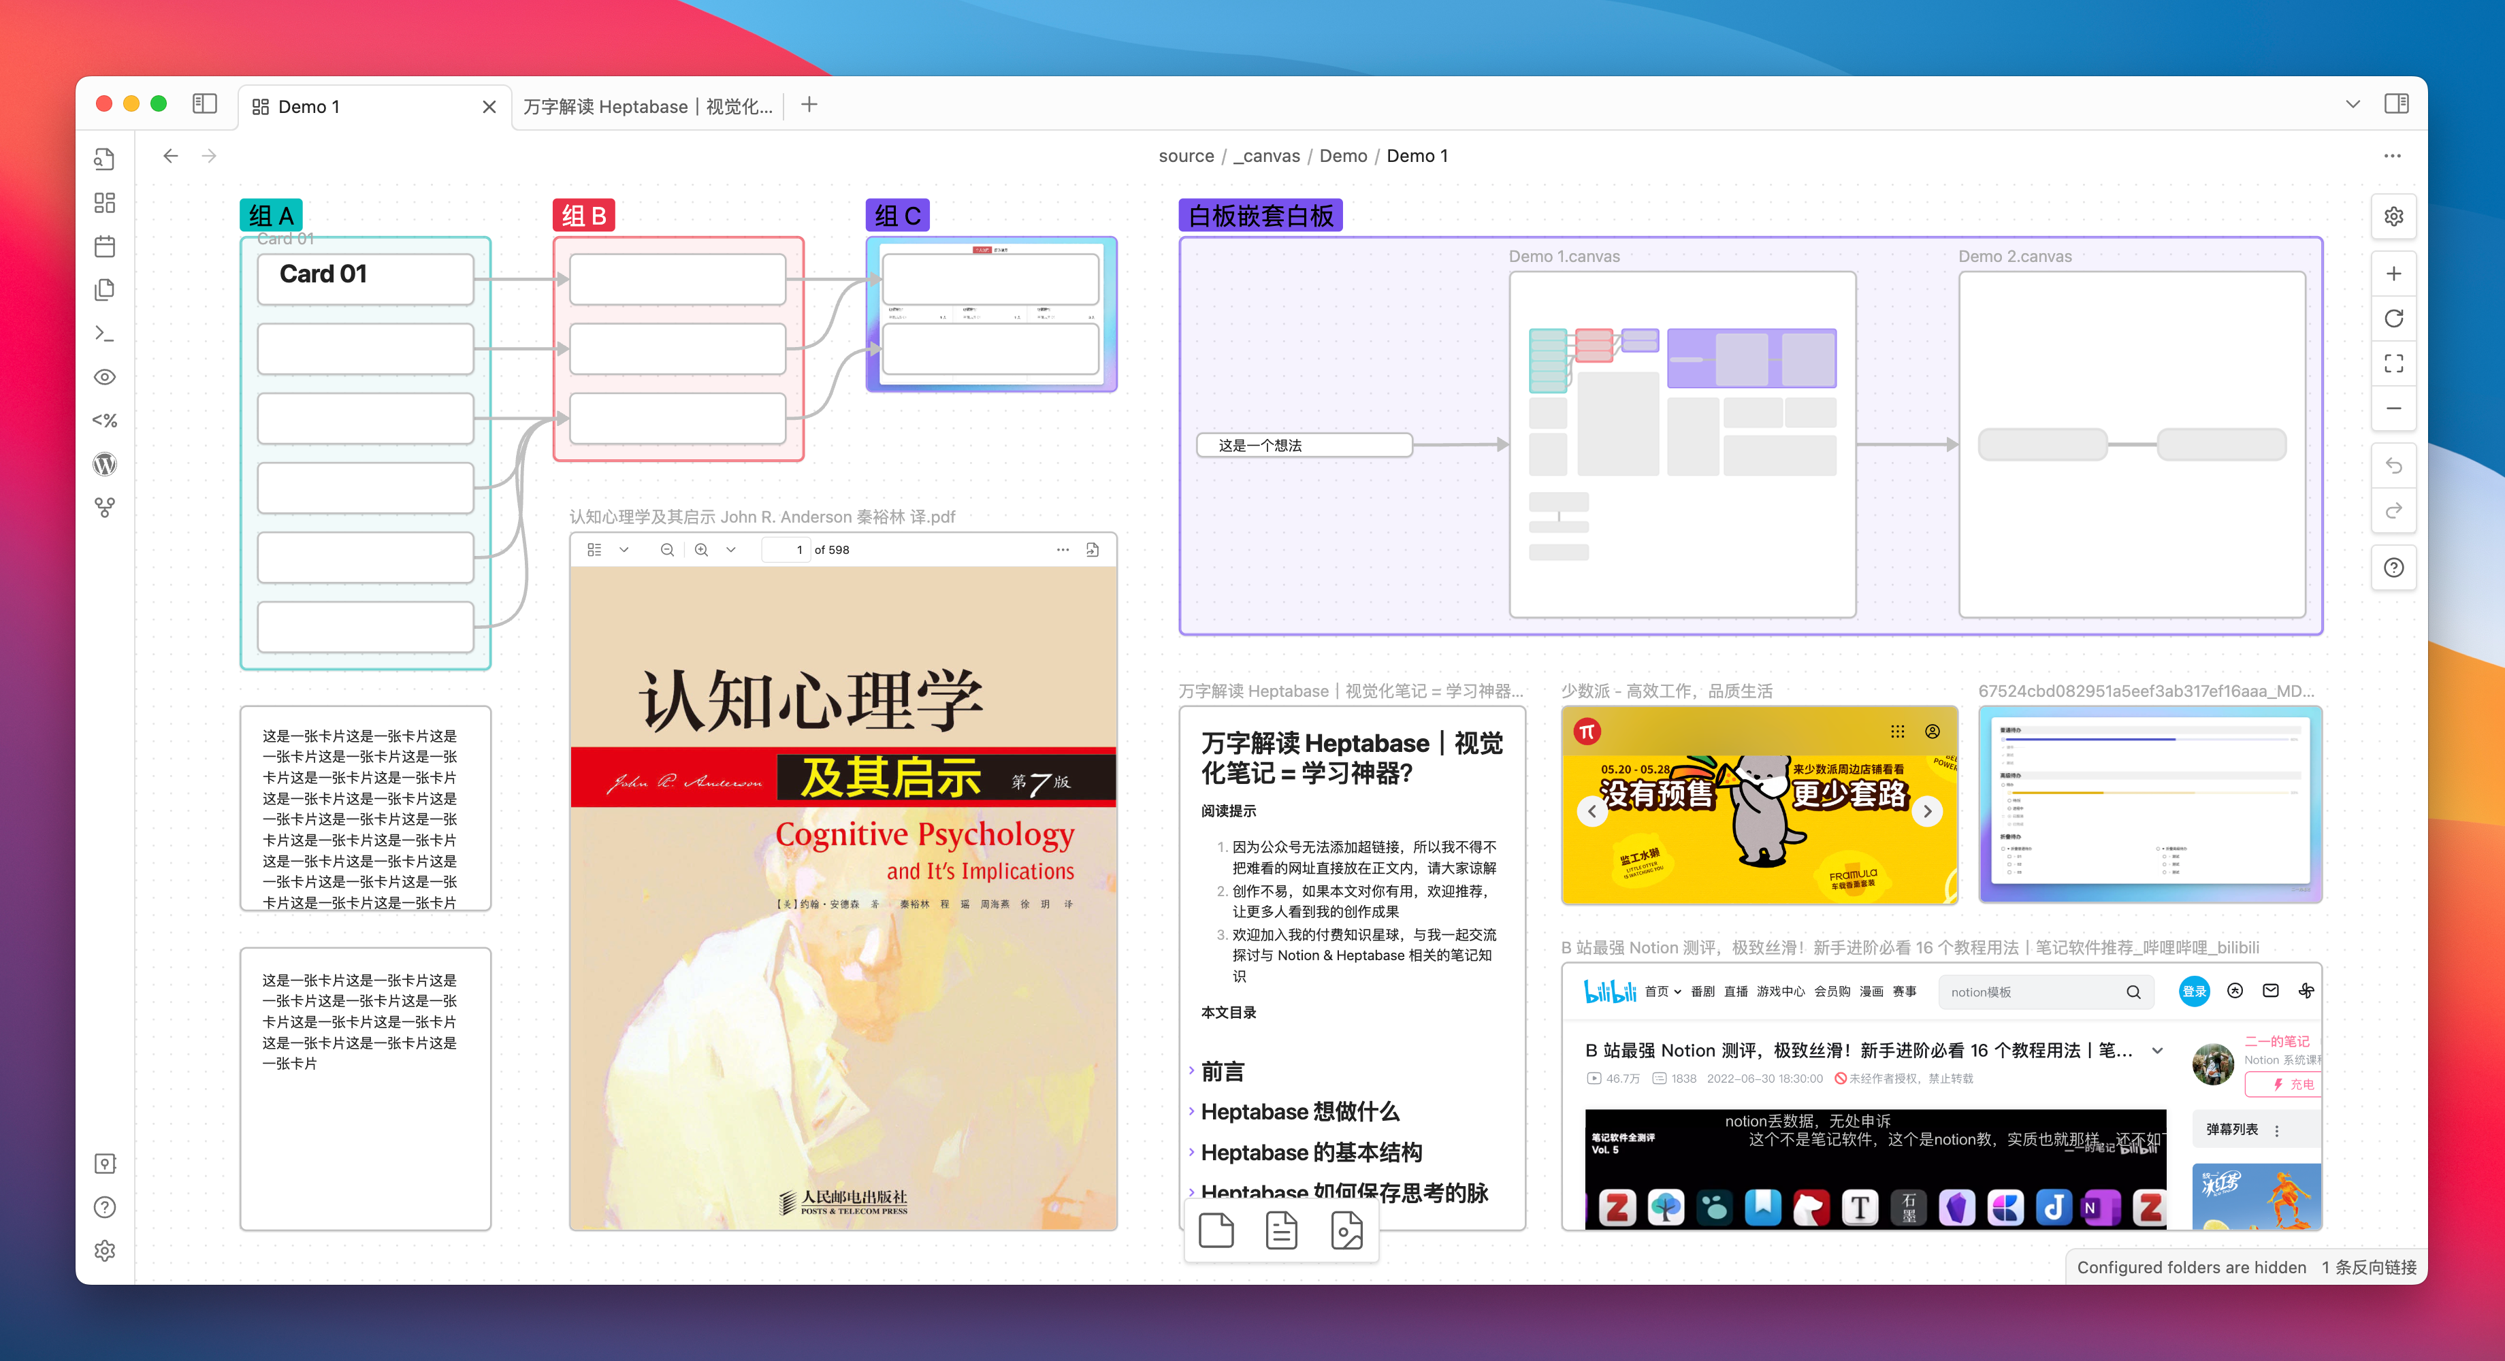The image size is (2505, 1361).
Task: Open the more options menu in header
Action: [2392, 156]
